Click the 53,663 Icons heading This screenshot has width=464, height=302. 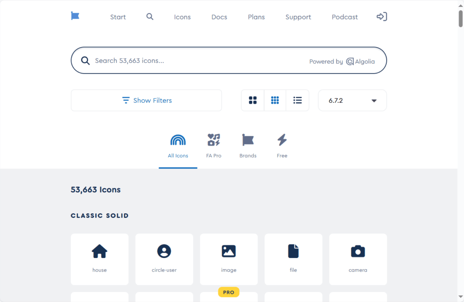pyautogui.click(x=96, y=190)
